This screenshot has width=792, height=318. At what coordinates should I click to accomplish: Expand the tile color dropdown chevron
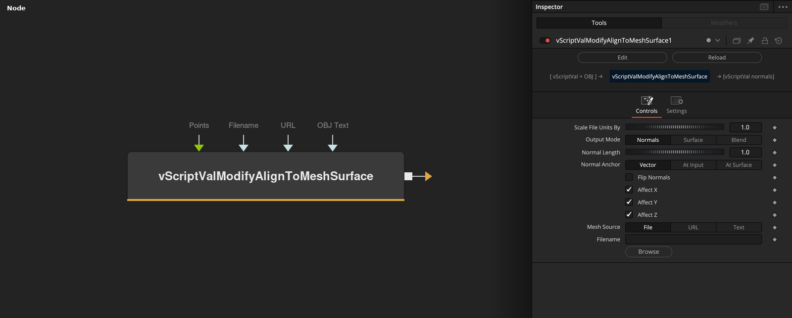click(718, 40)
